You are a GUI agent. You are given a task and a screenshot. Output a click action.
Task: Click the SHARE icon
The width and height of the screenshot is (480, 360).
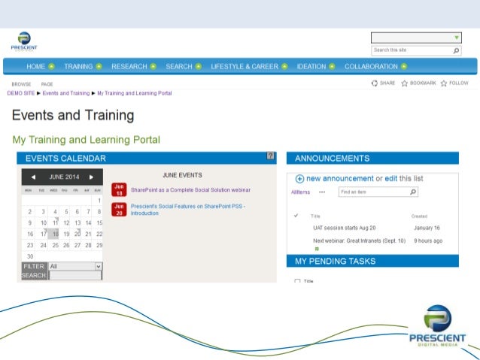point(375,83)
